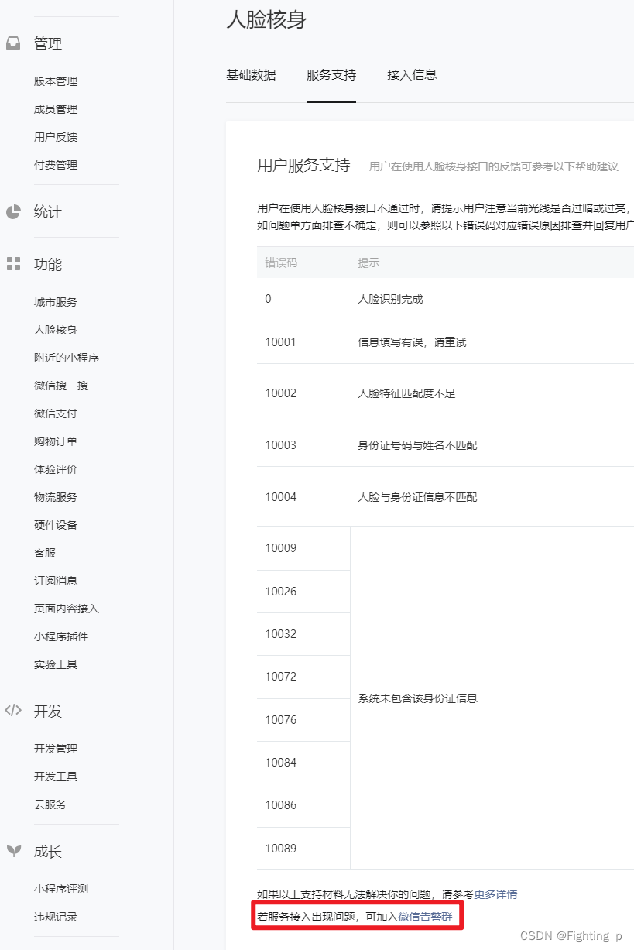Click the 微信告警群 link

point(425,917)
